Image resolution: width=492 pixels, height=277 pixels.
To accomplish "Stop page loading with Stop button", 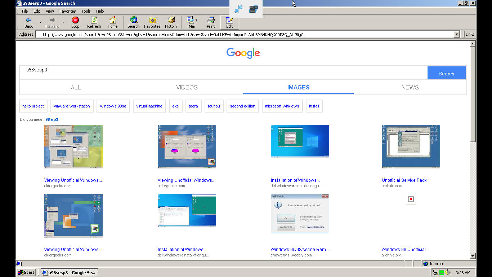I will click(75, 22).
